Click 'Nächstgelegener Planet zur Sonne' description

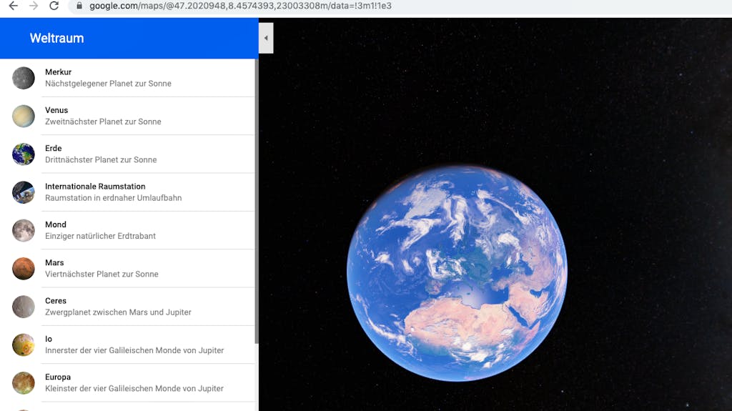tap(109, 84)
